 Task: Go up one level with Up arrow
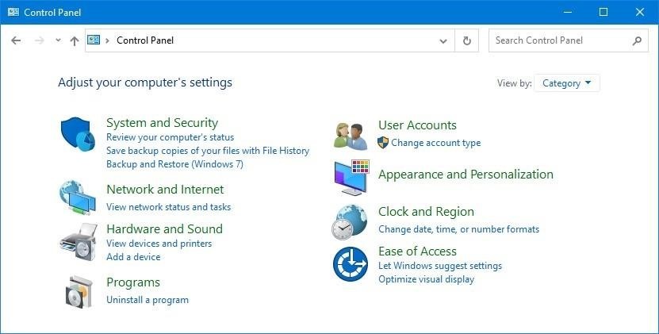(75, 40)
